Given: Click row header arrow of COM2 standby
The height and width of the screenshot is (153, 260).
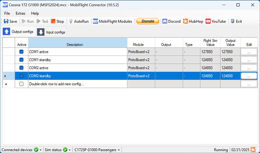Looking at the screenshot, I should coord(5,76).
